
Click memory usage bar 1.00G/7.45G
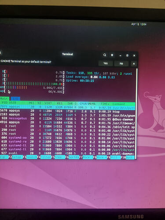[x=32, y=88]
